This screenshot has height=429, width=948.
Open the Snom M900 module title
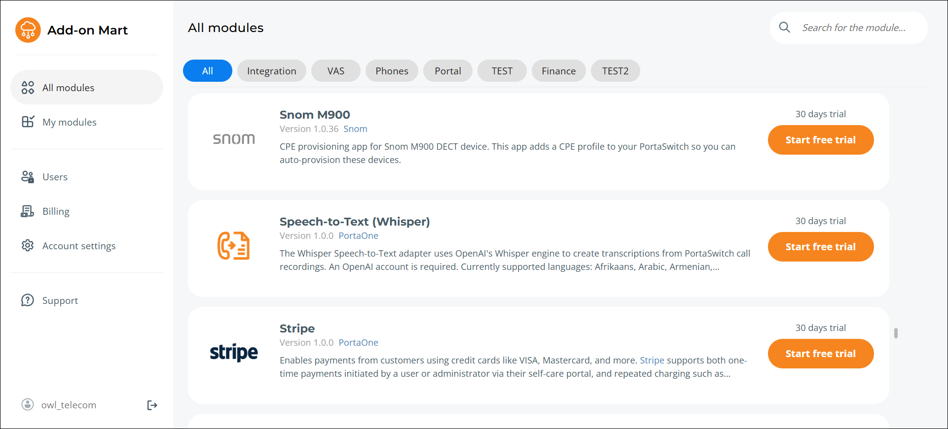click(x=315, y=115)
